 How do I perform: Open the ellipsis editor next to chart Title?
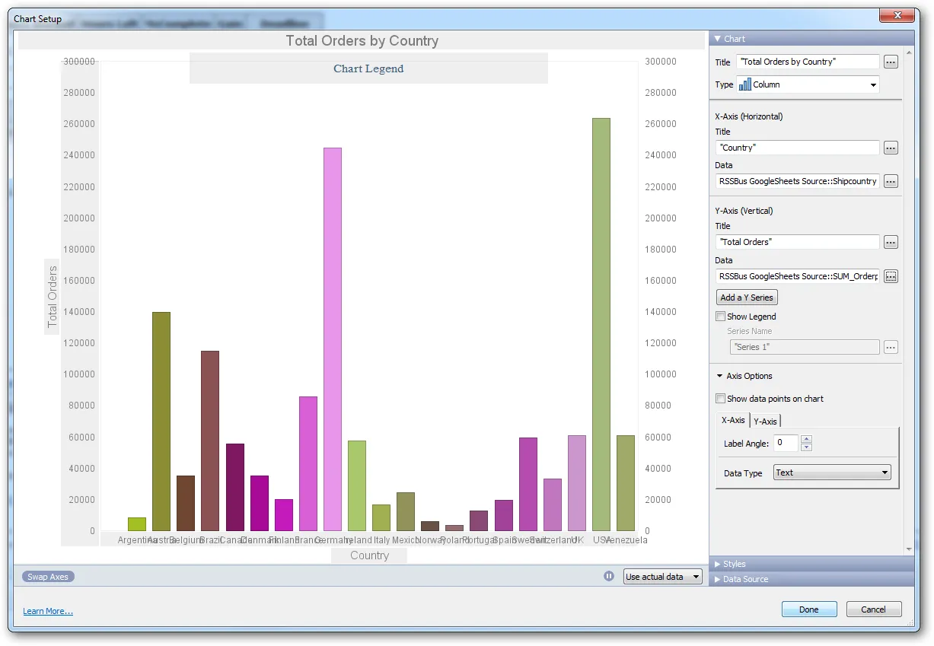point(890,62)
